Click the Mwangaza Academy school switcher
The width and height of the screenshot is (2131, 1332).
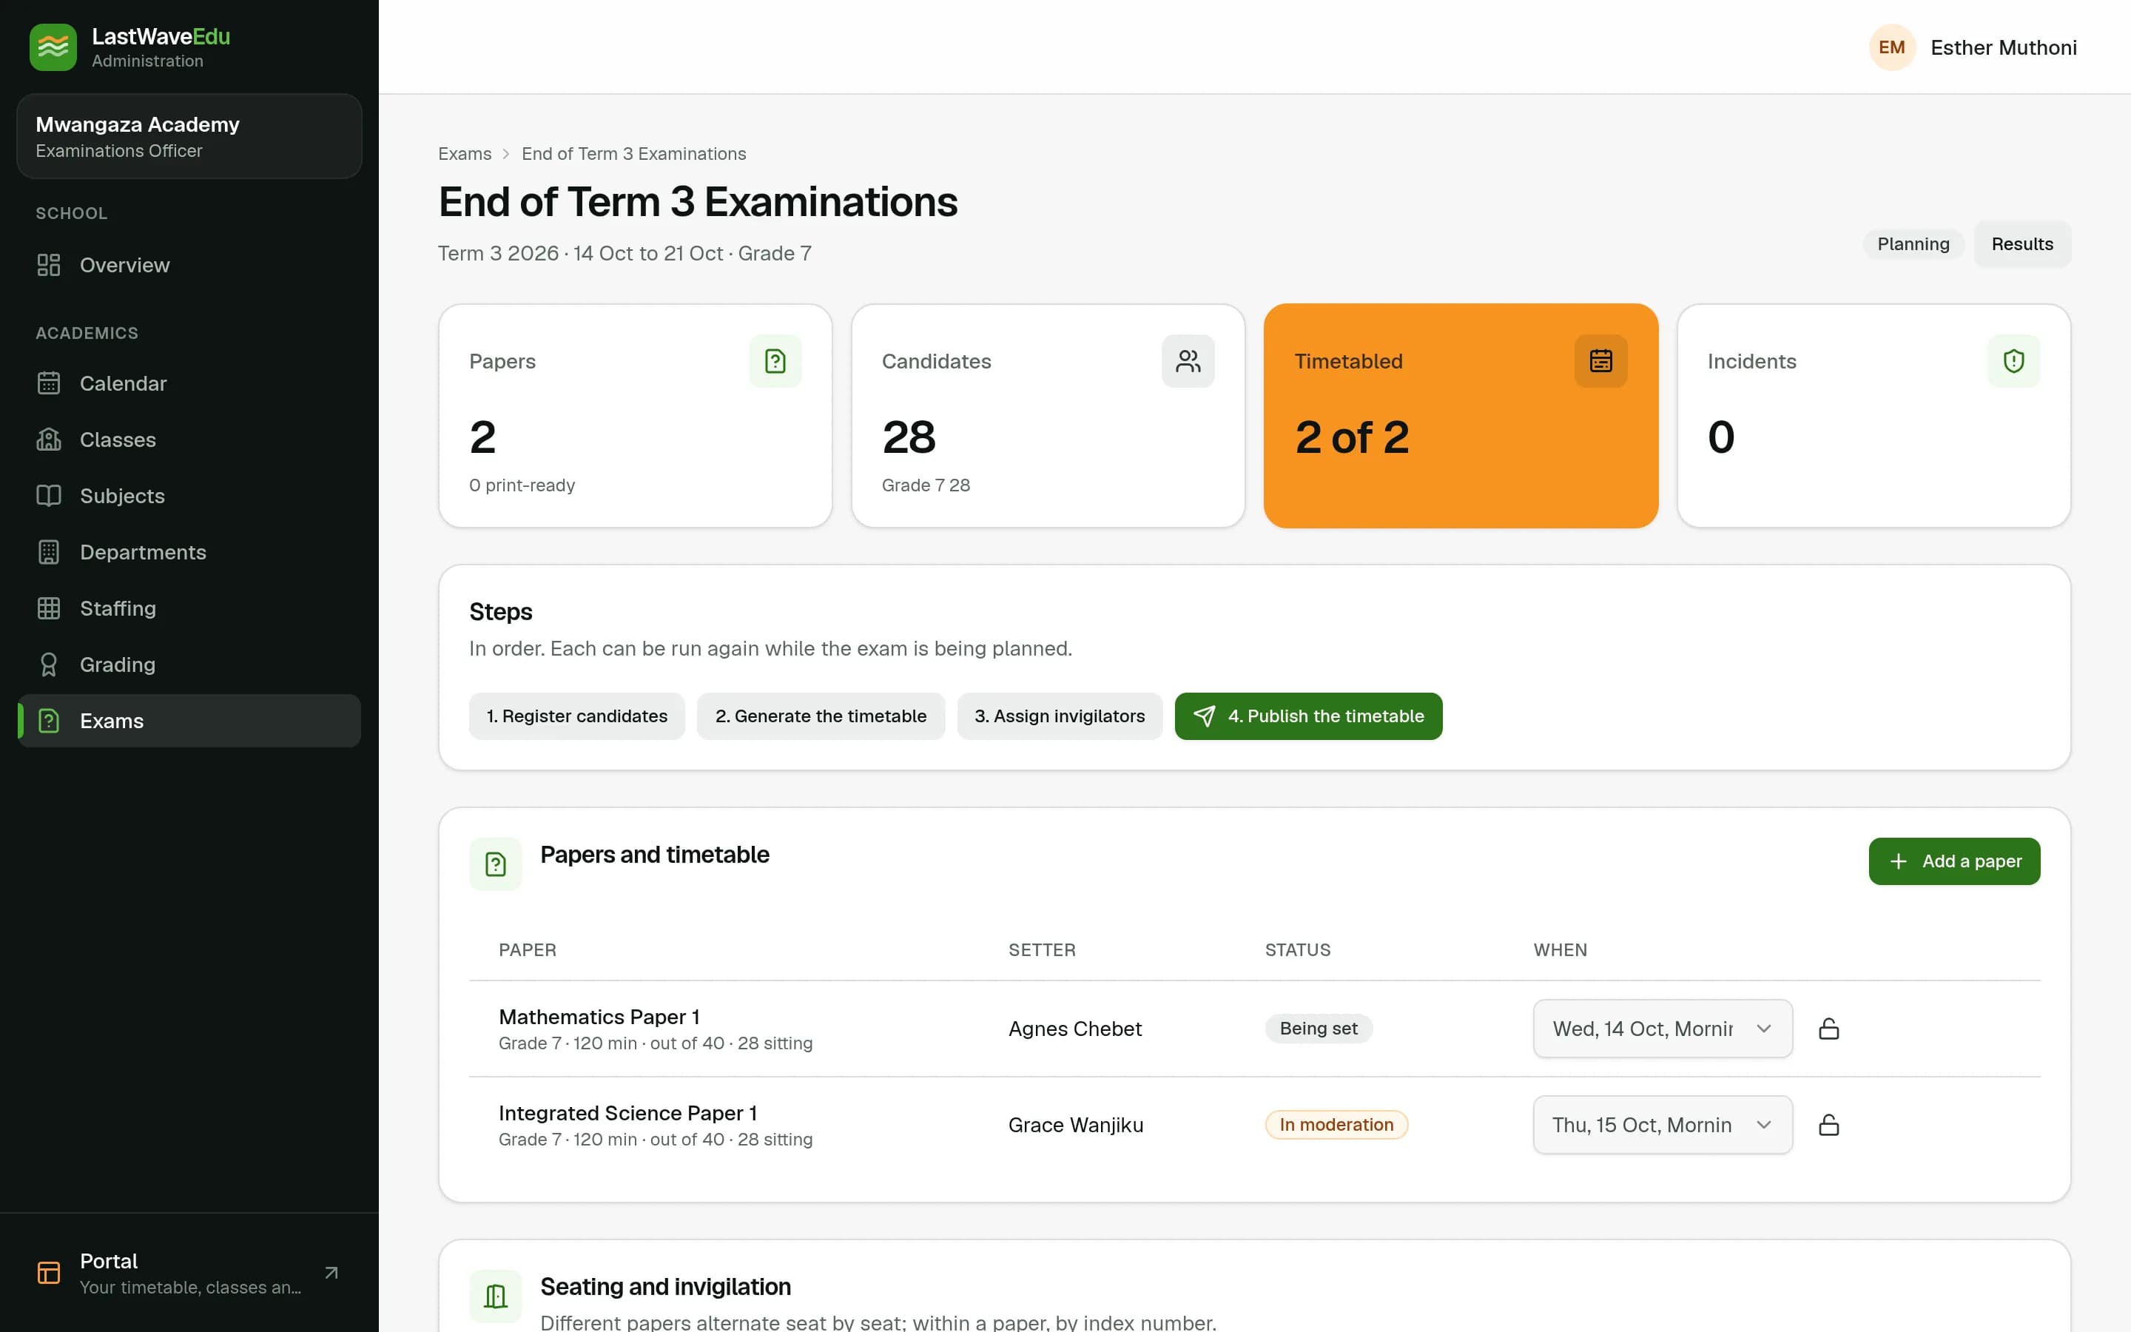pyautogui.click(x=189, y=137)
